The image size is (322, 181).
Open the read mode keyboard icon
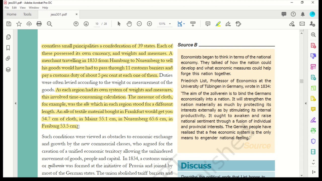click(193, 24)
